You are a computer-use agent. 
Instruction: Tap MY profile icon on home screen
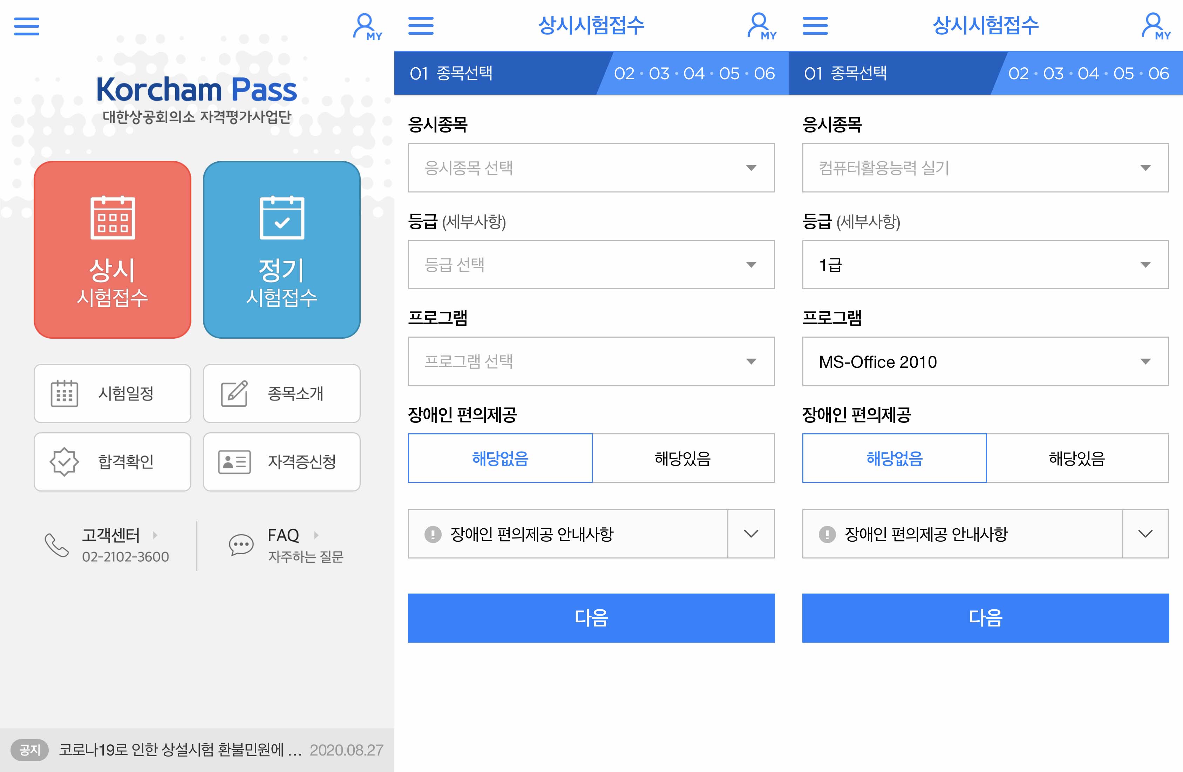(x=366, y=27)
